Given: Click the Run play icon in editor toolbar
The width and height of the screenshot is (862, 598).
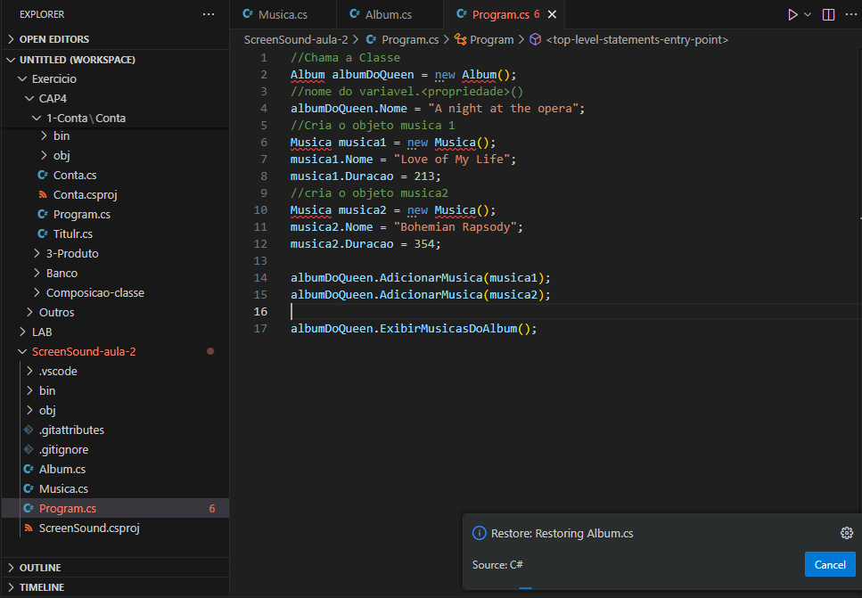Looking at the screenshot, I should point(792,15).
